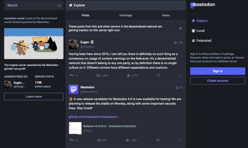Click the @Mastodon handle
248x148 pixels.
pos(89,92)
